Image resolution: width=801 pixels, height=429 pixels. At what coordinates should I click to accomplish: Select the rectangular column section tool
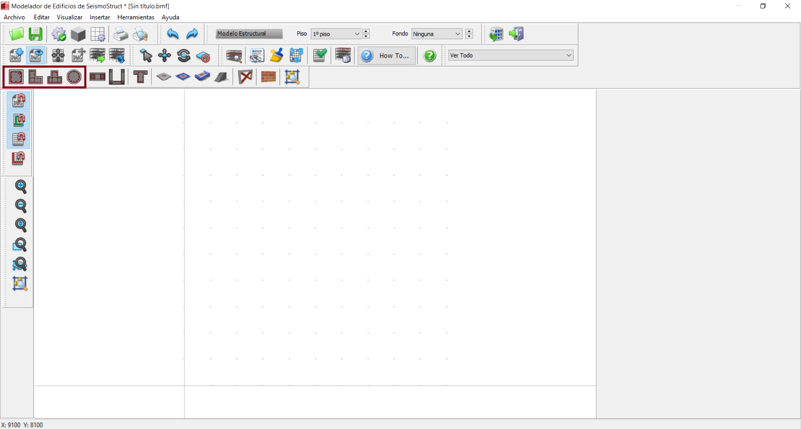click(16, 77)
